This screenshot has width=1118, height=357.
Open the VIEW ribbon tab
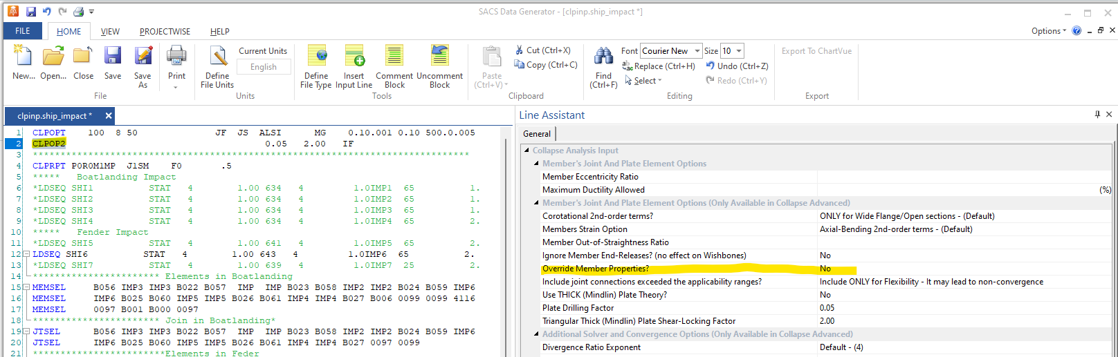(x=110, y=32)
